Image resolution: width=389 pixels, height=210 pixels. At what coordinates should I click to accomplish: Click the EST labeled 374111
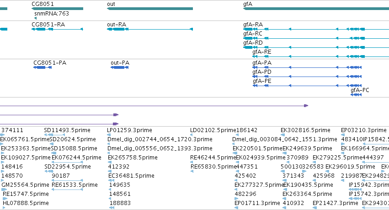12,130
